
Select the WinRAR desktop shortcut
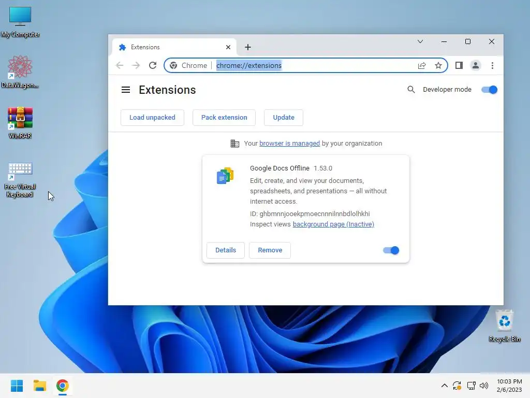pos(20,123)
